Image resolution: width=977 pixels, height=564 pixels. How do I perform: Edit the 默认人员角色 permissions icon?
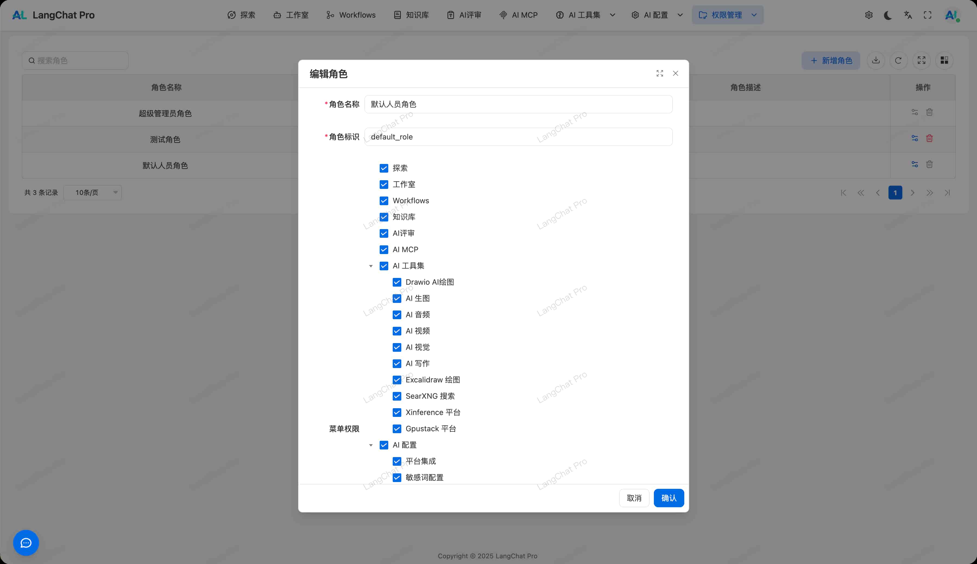[915, 164]
